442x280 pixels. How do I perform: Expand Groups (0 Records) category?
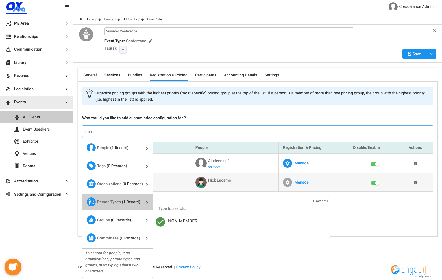click(117, 220)
